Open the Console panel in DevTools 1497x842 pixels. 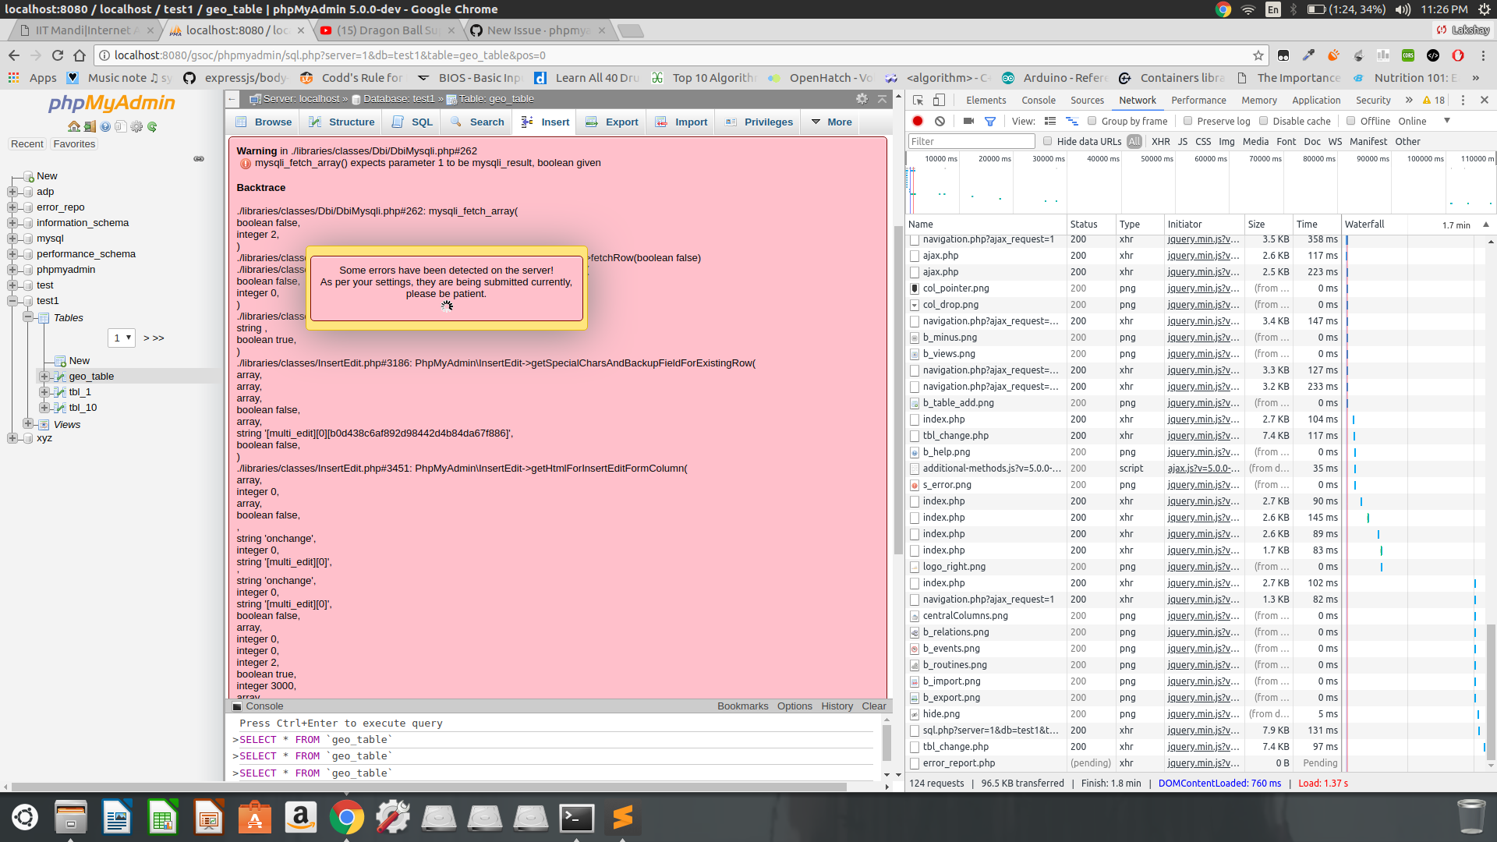click(x=1039, y=100)
